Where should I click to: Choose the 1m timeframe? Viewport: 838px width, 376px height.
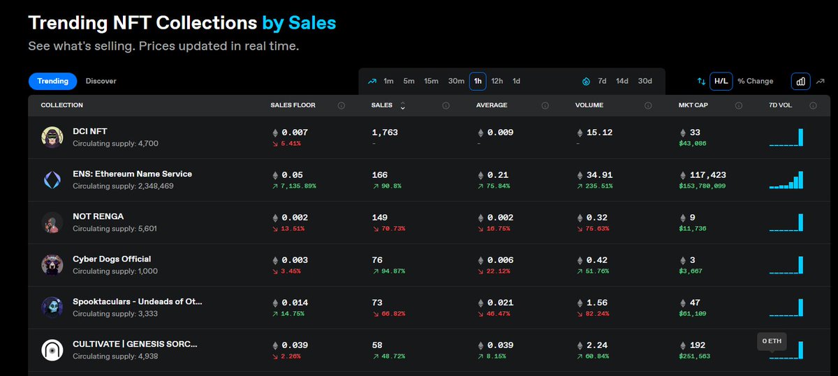click(389, 81)
